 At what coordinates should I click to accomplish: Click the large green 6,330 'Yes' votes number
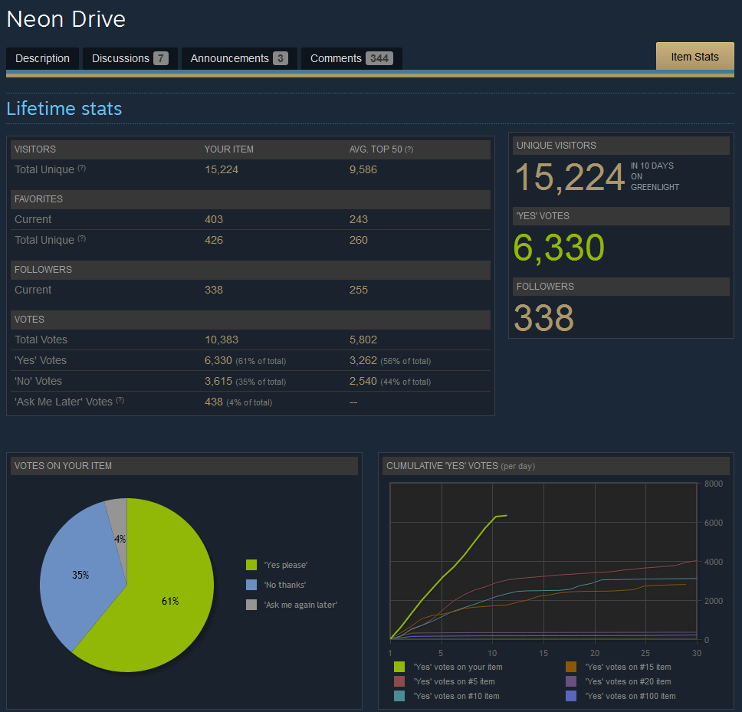click(x=559, y=248)
